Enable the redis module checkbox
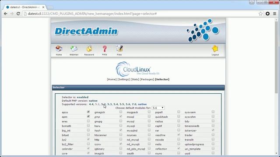280x157 pixels. [178, 144]
